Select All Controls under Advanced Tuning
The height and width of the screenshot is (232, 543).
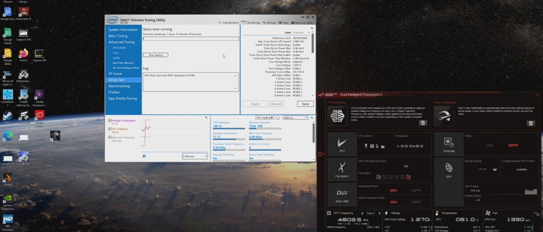(x=119, y=48)
